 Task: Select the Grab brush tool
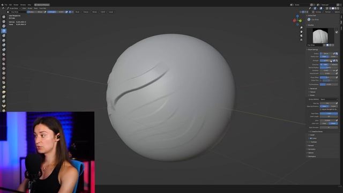(x=4, y=87)
